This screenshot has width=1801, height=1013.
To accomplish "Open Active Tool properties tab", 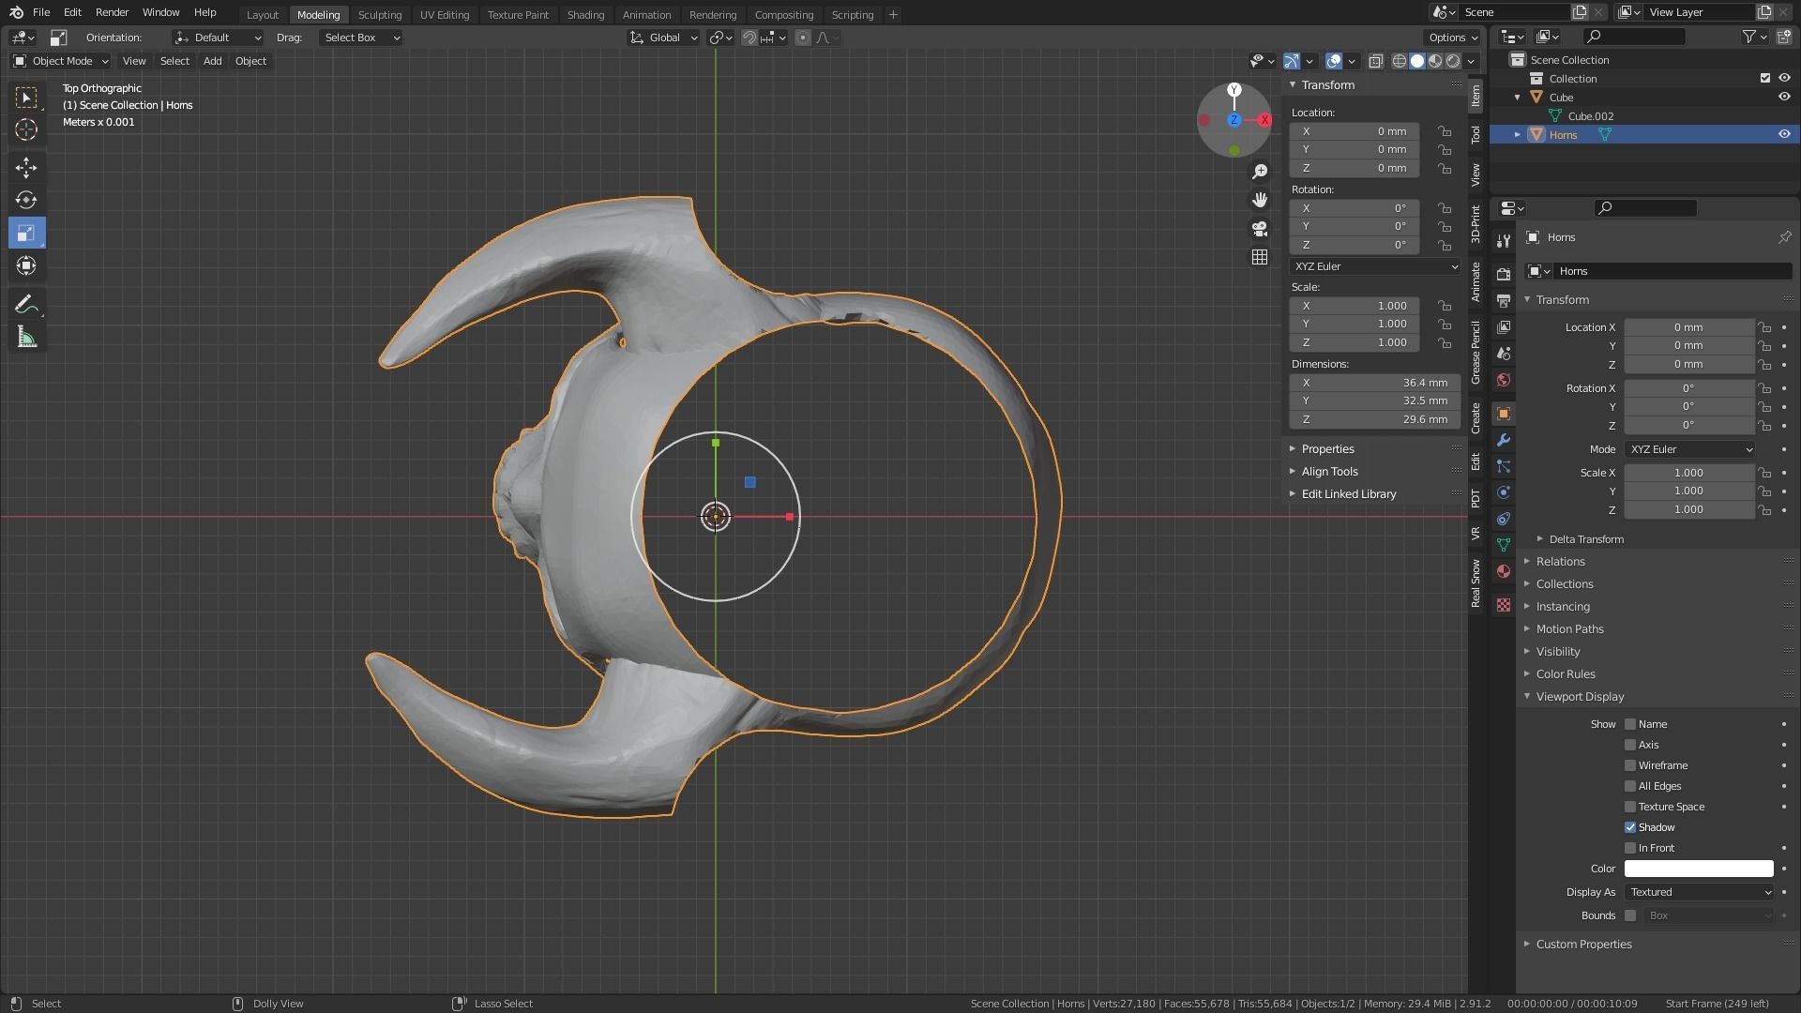I will pos(1504,241).
